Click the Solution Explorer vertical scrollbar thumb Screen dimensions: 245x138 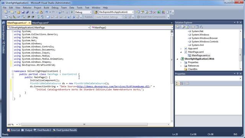point(240,55)
